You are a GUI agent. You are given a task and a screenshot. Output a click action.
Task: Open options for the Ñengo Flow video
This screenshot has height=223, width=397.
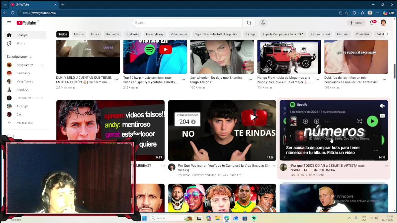317,79
